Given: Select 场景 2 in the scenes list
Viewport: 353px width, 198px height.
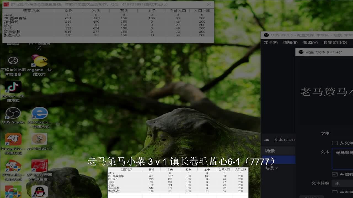Looking at the screenshot, I should [x=271, y=168].
